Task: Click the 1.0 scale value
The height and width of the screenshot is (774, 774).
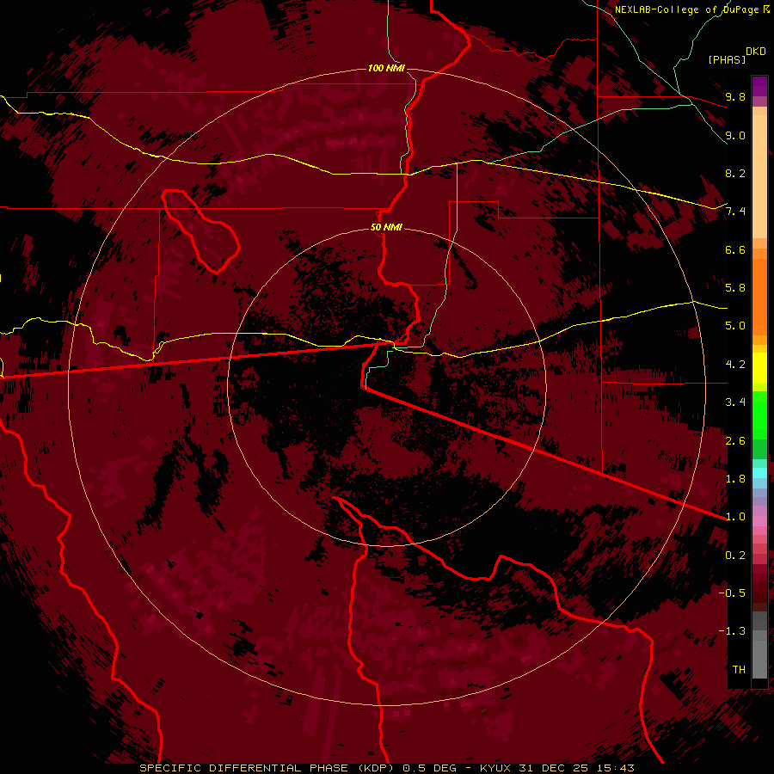Action: pyautogui.click(x=735, y=517)
